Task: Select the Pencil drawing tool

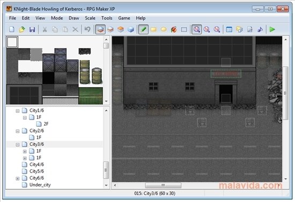Action: click(143, 29)
